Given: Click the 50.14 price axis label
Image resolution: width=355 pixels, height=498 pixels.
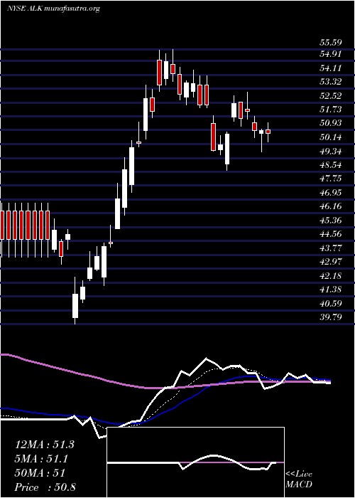Looking at the screenshot, I should [330, 137].
